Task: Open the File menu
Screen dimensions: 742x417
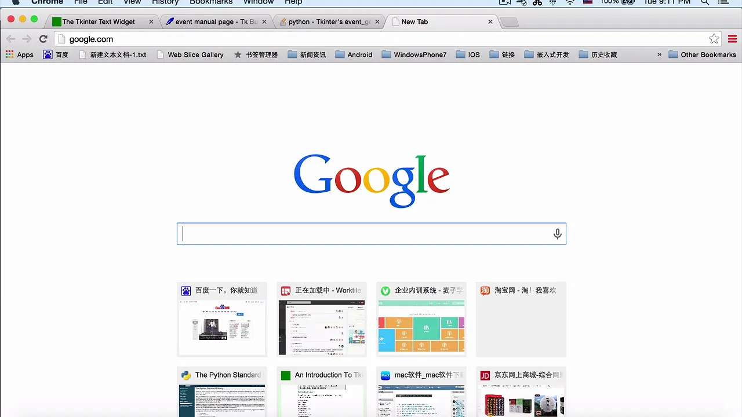Action: coord(81,2)
